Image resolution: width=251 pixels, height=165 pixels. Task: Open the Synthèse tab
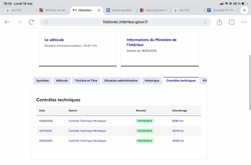point(43,80)
